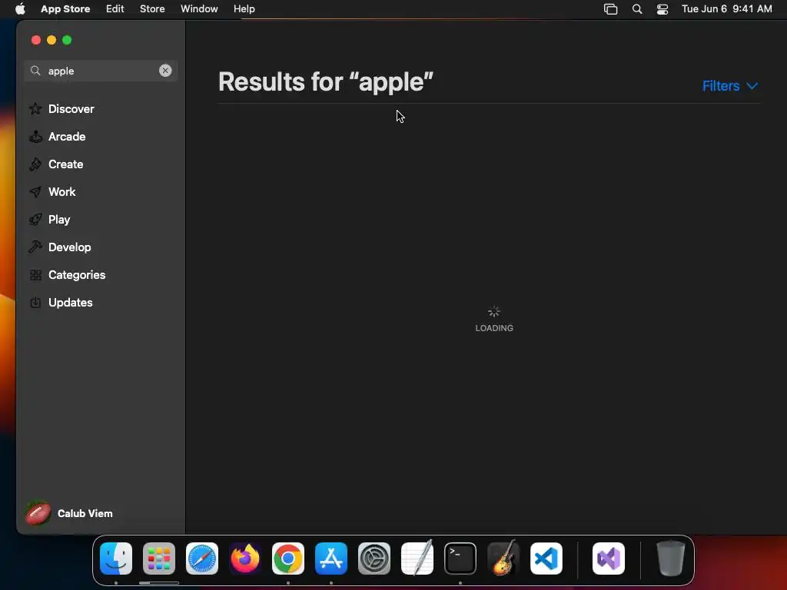The height and width of the screenshot is (590, 787).
Task: Clear the search field text
Action: [x=165, y=71]
